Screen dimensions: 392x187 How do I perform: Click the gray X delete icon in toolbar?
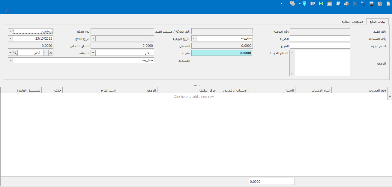point(355,4)
